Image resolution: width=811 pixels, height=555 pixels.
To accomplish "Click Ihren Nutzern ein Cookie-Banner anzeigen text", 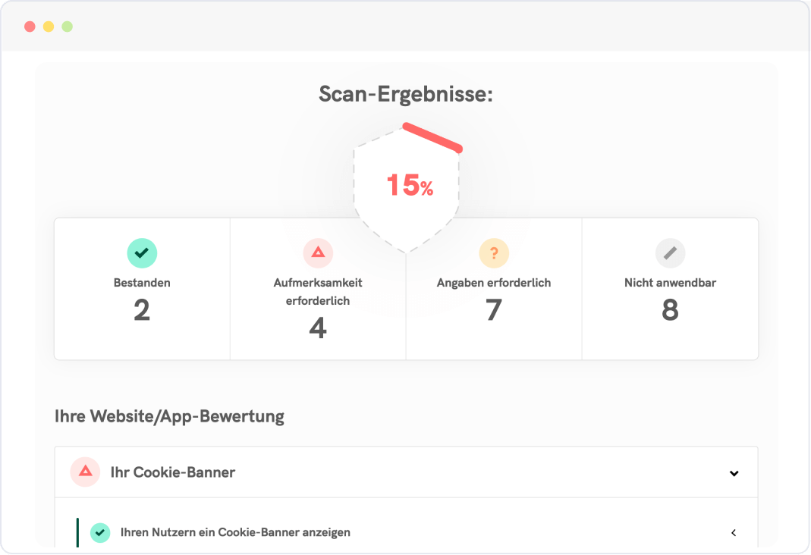I will click(235, 532).
